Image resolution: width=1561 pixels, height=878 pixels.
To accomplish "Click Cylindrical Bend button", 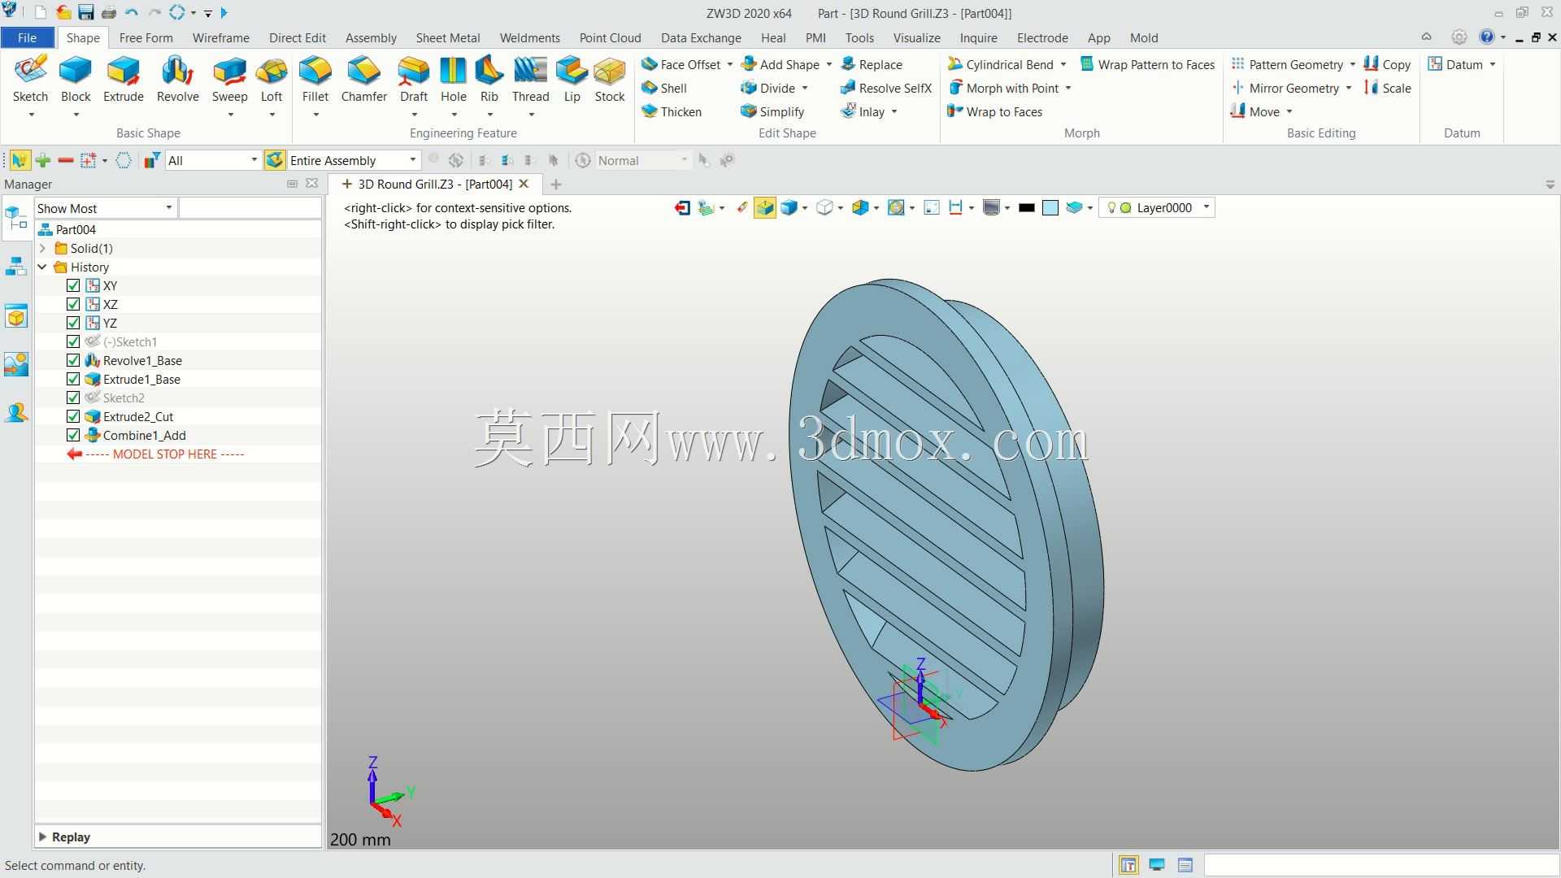I will pyautogui.click(x=1000, y=64).
